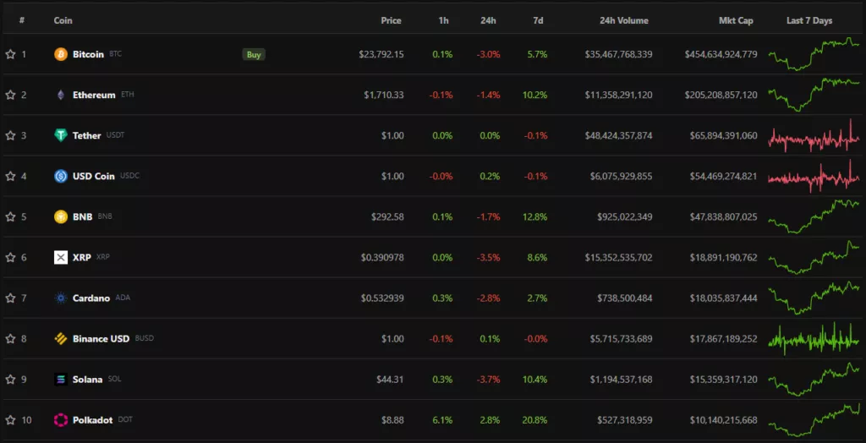Sort coins by 24h Volume header
866x443 pixels.
[x=623, y=20]
